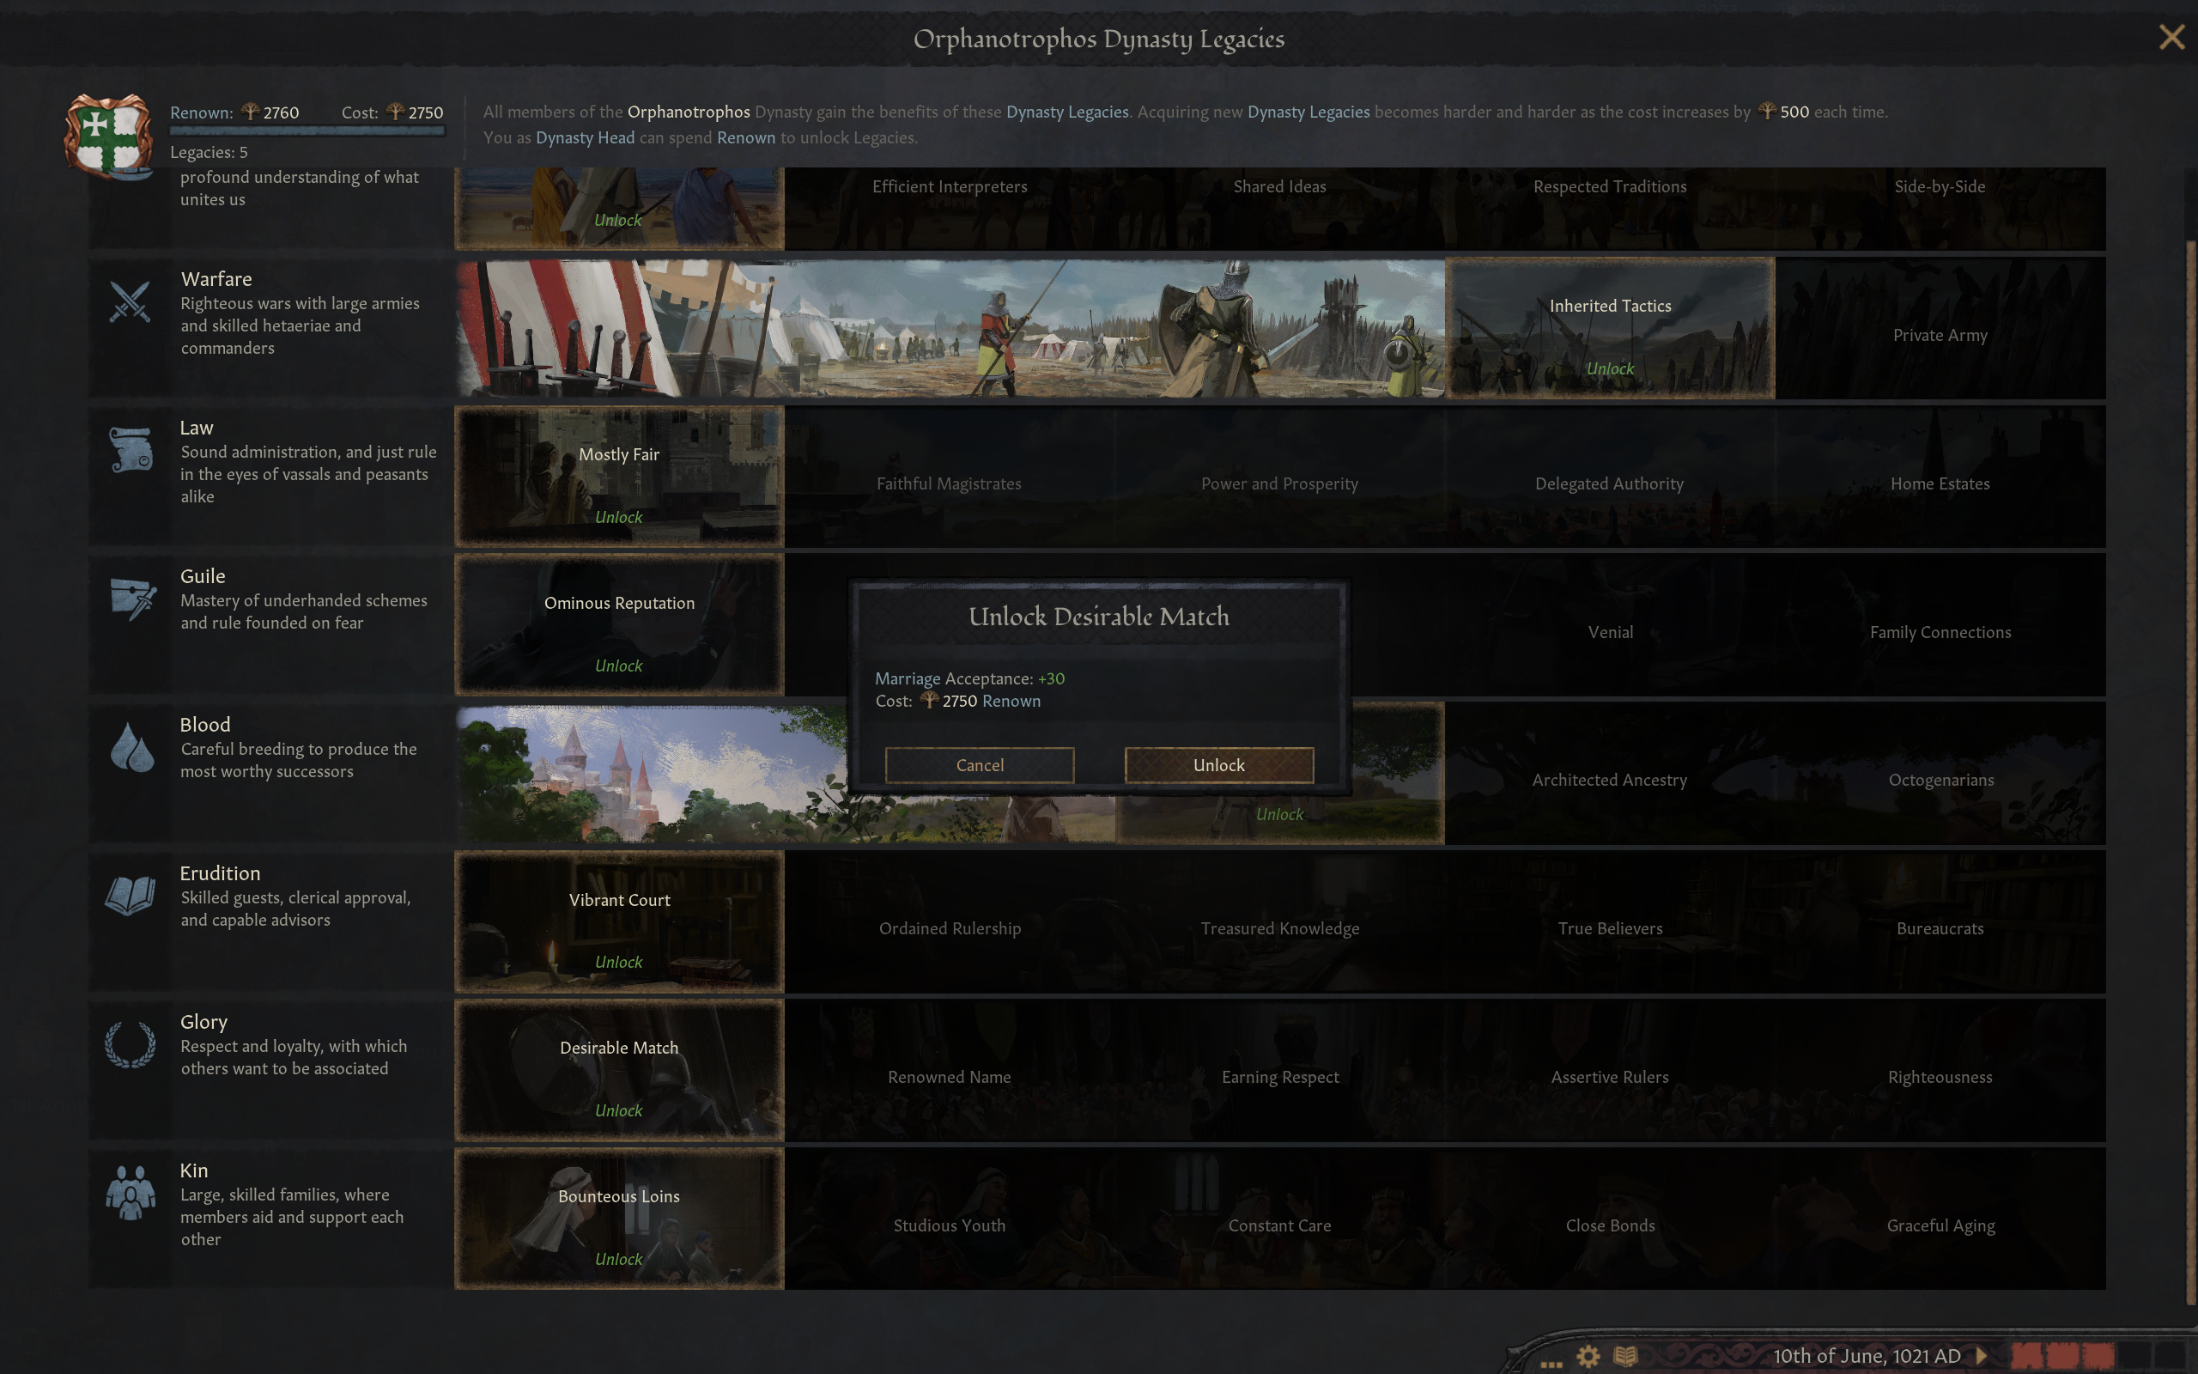Image resolution: width=2198 pixels, height=1374 pixels.
Task: Click the Guile dagger letter icon
Action: (131, 599)
